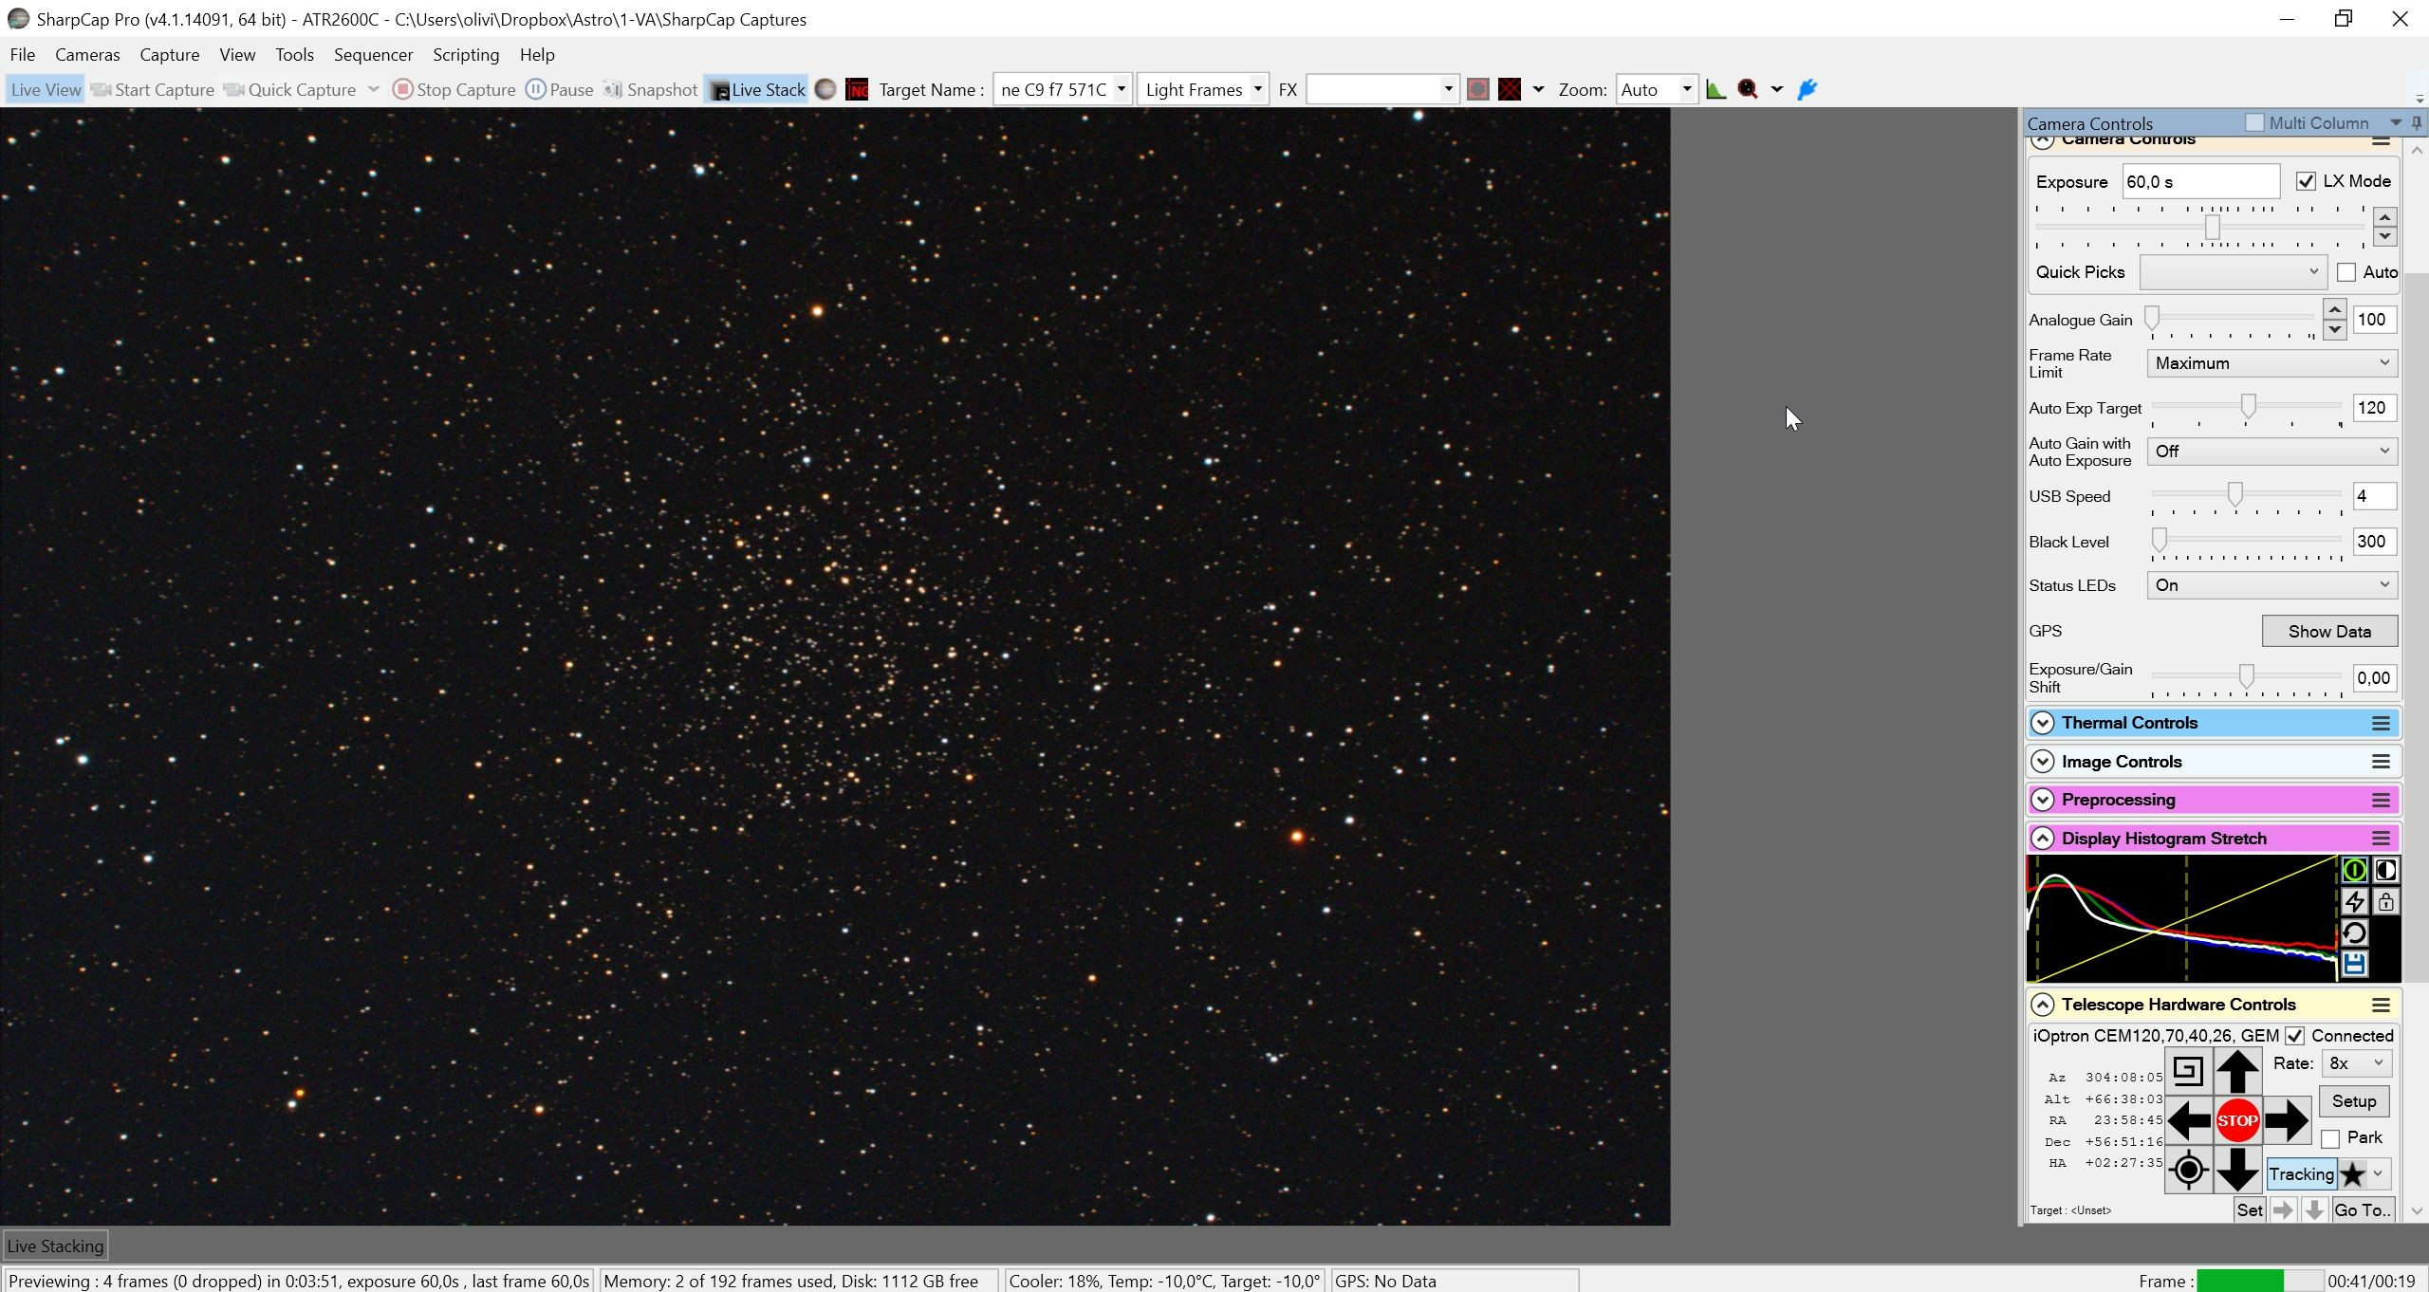
Task: Click the lightning auto-stretch histogram icon
Action: tap(2354, 901)
